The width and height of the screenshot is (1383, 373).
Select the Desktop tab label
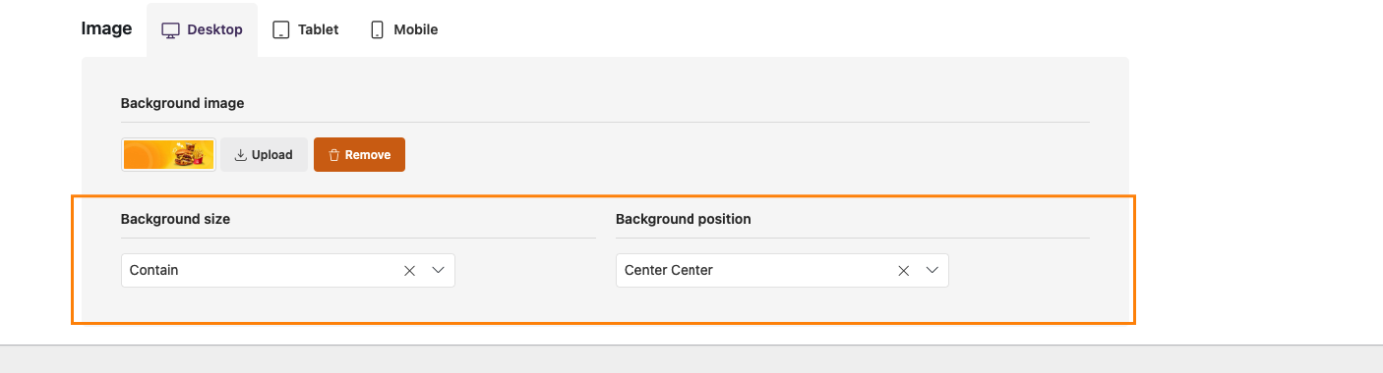click(214, 30)
